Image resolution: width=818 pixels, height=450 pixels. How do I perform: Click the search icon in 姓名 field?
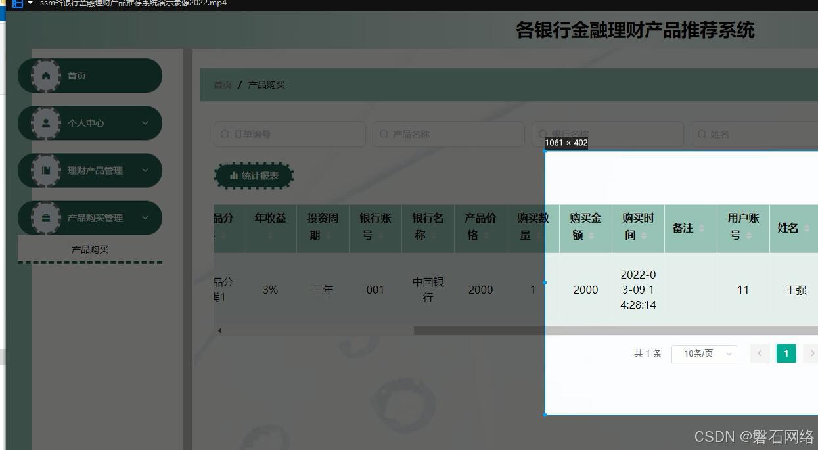coord(702,134)
